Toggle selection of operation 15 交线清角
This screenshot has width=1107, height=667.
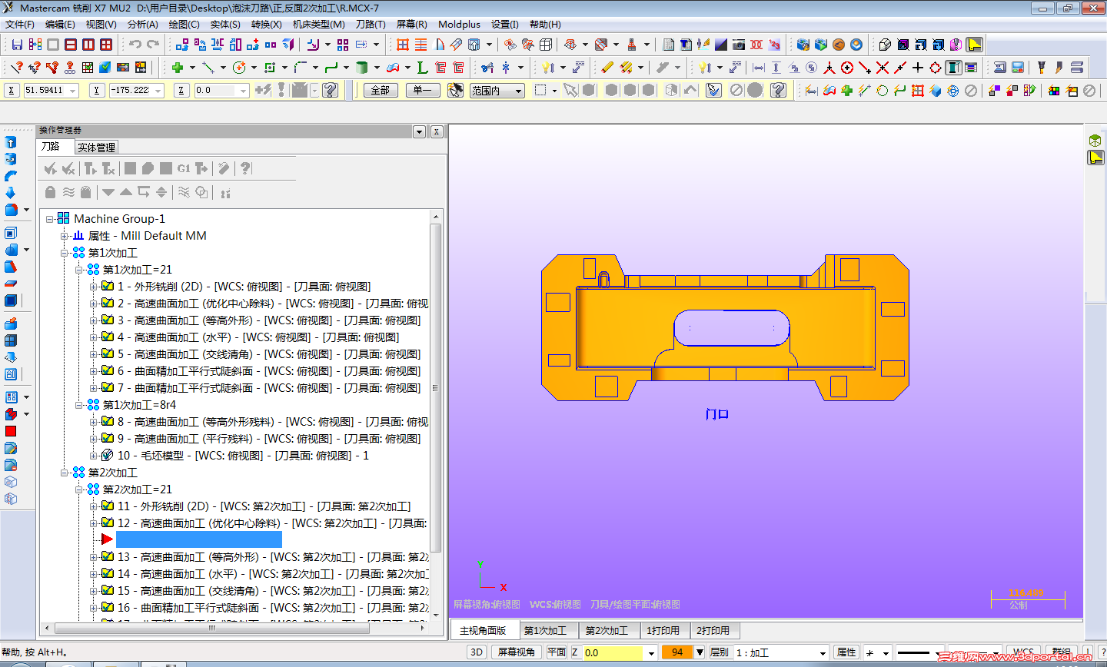tap(108, 591)
